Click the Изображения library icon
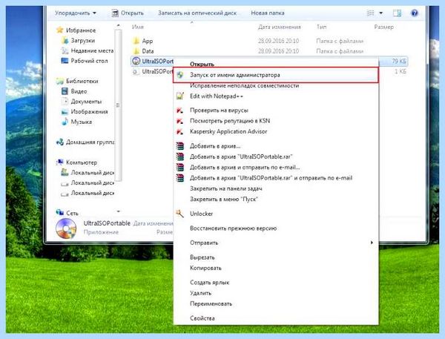The height and width of the screenshot is (339, 445). pyautogui.click(x=65, y=111)
